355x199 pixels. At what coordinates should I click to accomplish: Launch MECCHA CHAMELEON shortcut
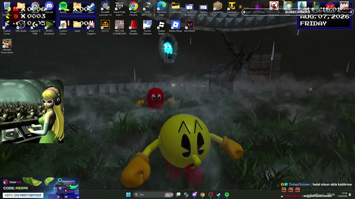pyautogui.click(x=119, y=28)
